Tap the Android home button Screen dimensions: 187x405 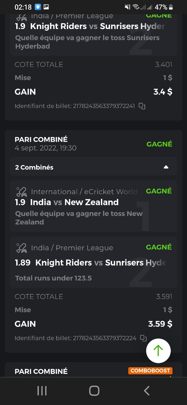94,391
